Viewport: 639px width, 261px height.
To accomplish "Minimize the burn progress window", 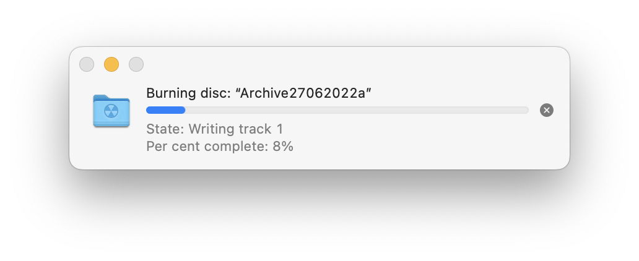I will 111,64.
